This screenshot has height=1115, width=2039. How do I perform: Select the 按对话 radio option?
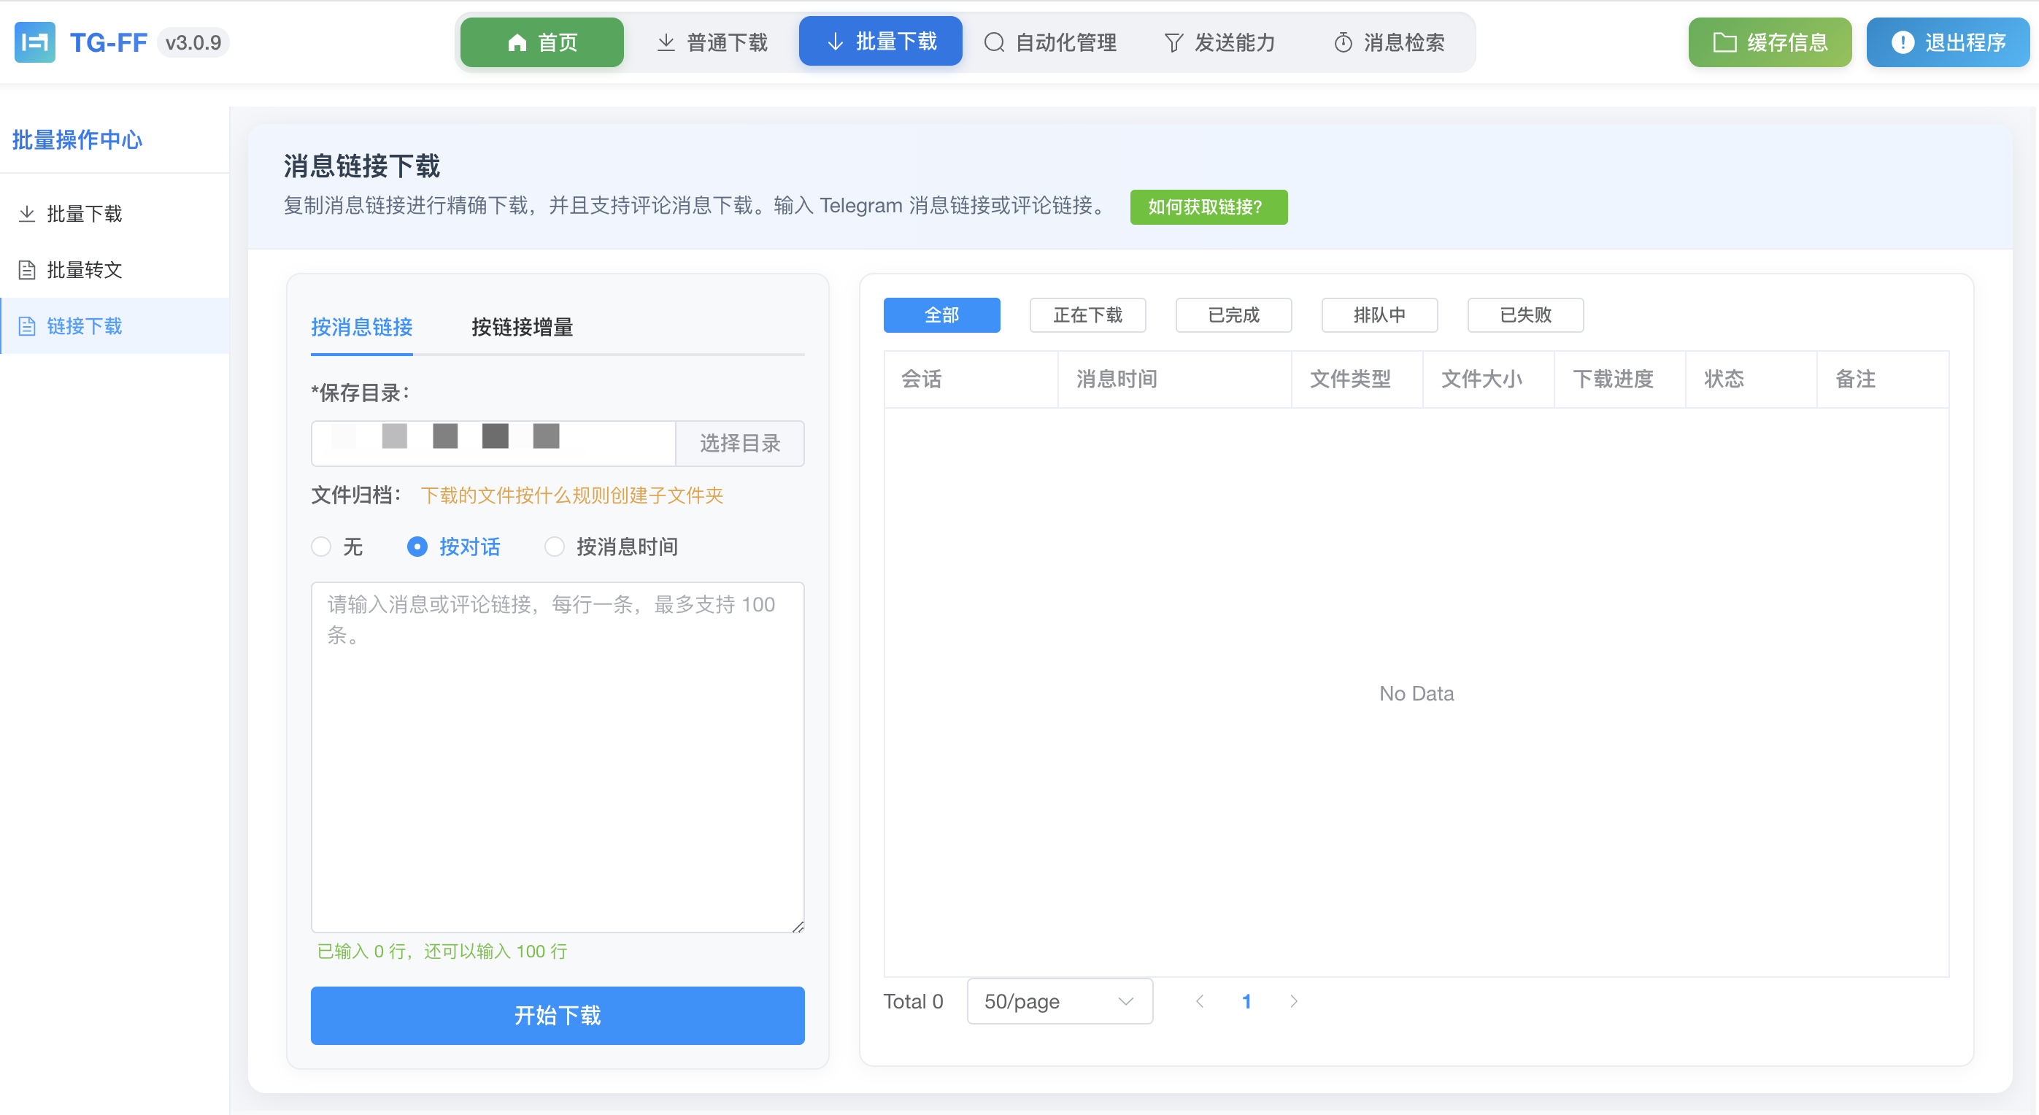[x=418, y=547]
